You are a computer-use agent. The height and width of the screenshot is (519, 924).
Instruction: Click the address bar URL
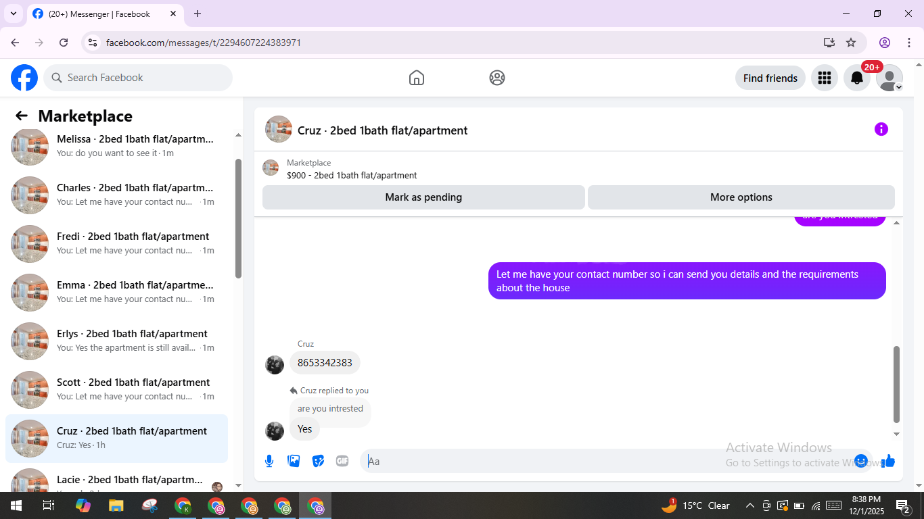pos(204,43)
